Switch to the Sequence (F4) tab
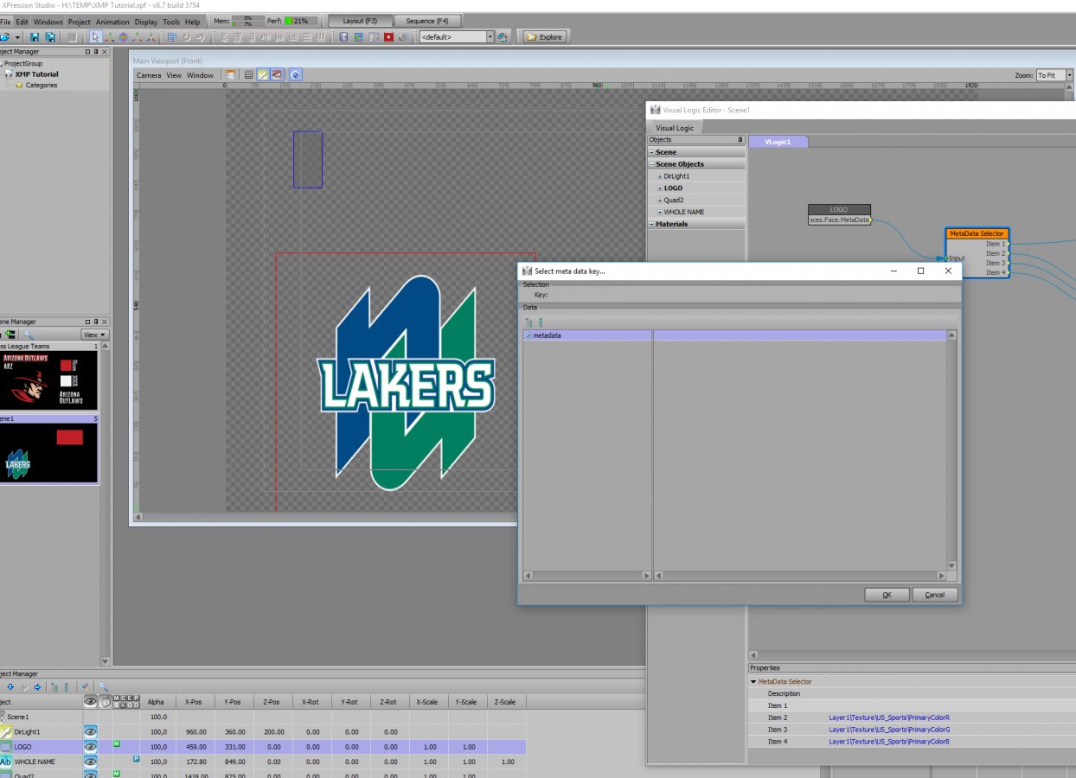Screen dimensions: 1076x778 point(426,21)
